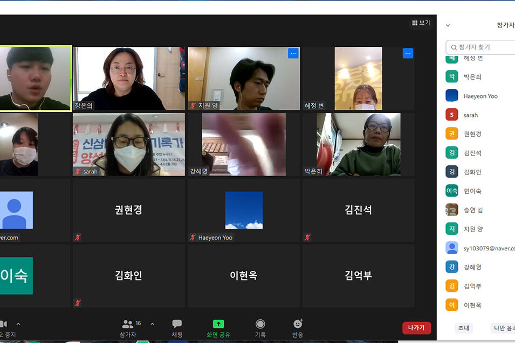
Task: Click more options on 지원 양's video tile
Action: [293, 53]
